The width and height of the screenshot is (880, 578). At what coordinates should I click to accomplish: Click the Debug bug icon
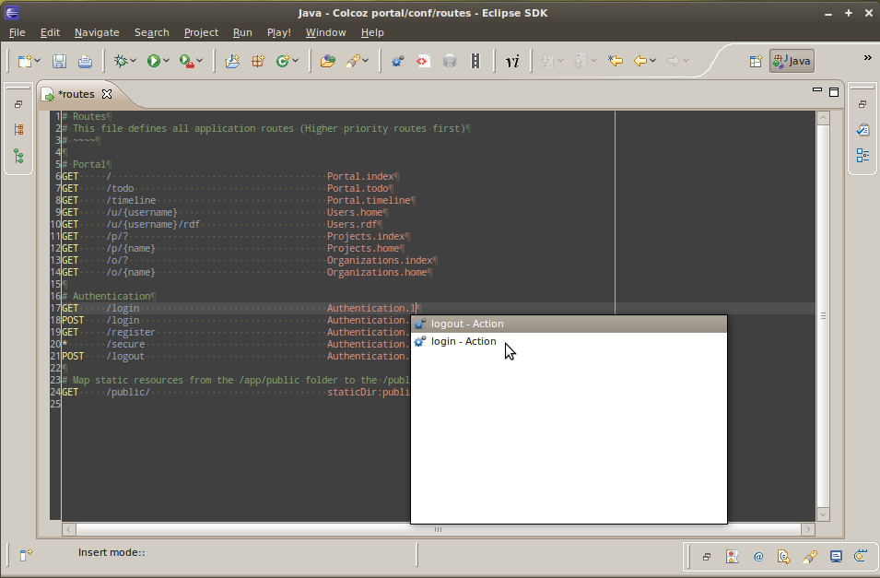click(x=120, y=62)
